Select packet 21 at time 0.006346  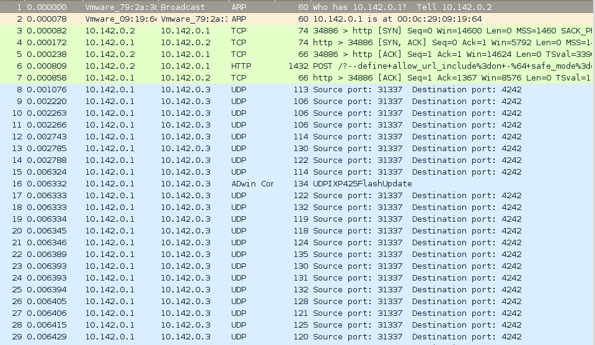[297, 242]
